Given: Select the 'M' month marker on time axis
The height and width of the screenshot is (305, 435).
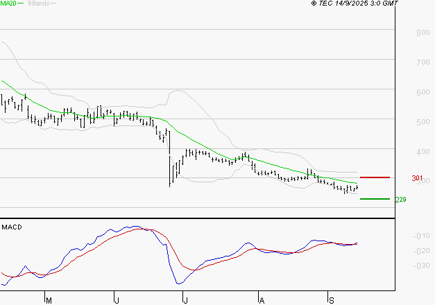Looking at the screenshot, I should tap(49, 300).
